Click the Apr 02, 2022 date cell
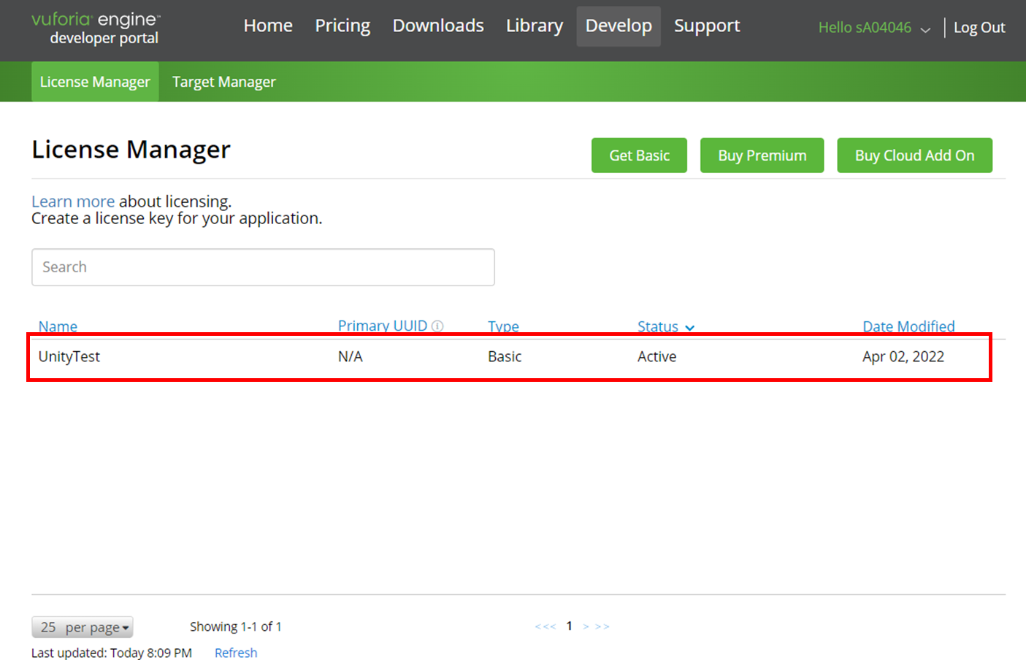This screenshot has height=660, width=1026. coord(903,357)
